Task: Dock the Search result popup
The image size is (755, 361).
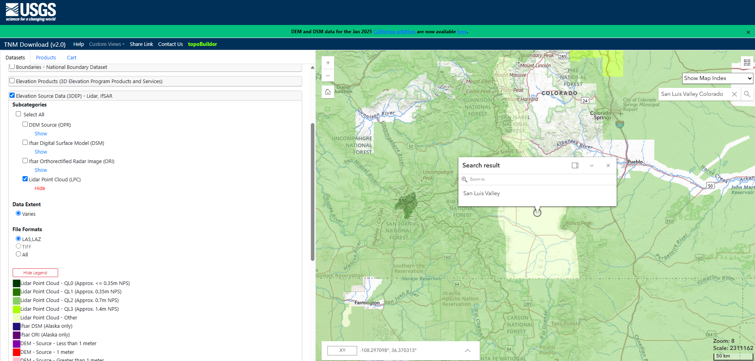Action: [x=575, y=165]
